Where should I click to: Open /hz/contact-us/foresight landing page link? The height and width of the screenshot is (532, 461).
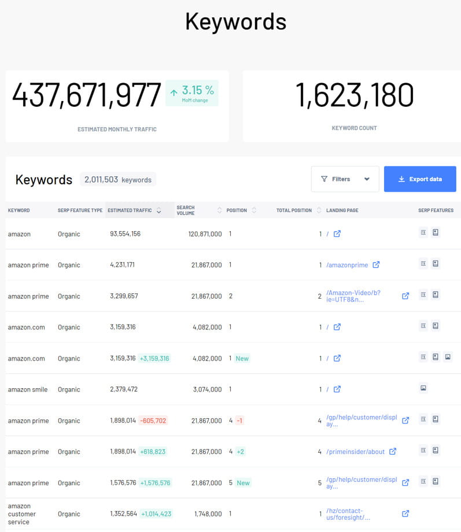point(348,514)
